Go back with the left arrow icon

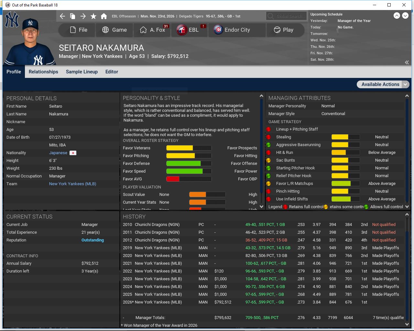point(62,16)
